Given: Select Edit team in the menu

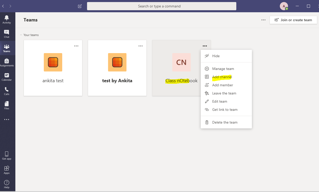Looking at the screenshot, I should (226, 101).
